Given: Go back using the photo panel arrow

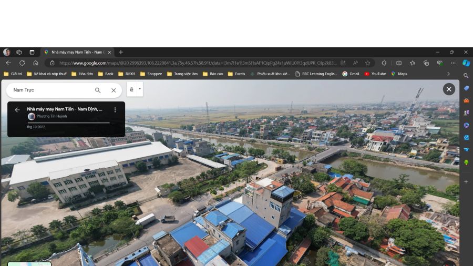Looking at the screenshot, I should coord(17,110).
